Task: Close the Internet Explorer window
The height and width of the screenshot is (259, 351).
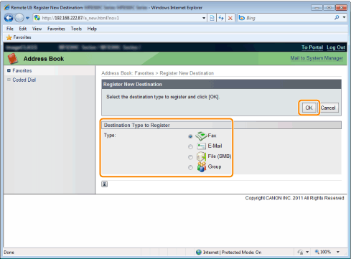Action: (342, 8)
